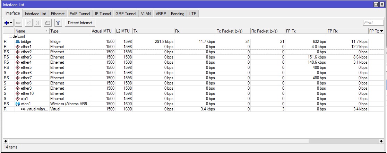The image size is (387, 153).
Task: Click the '151.6 kbps' FP Tx value
Action: [316, 57]
